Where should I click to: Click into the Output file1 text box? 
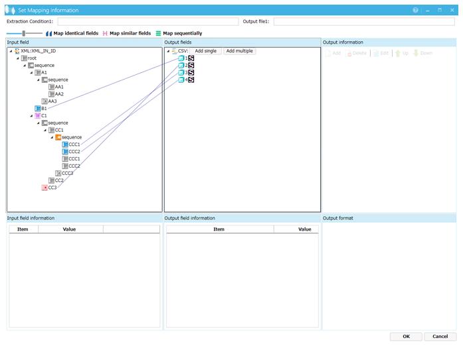pyautogui.click(x=365, y=22)
